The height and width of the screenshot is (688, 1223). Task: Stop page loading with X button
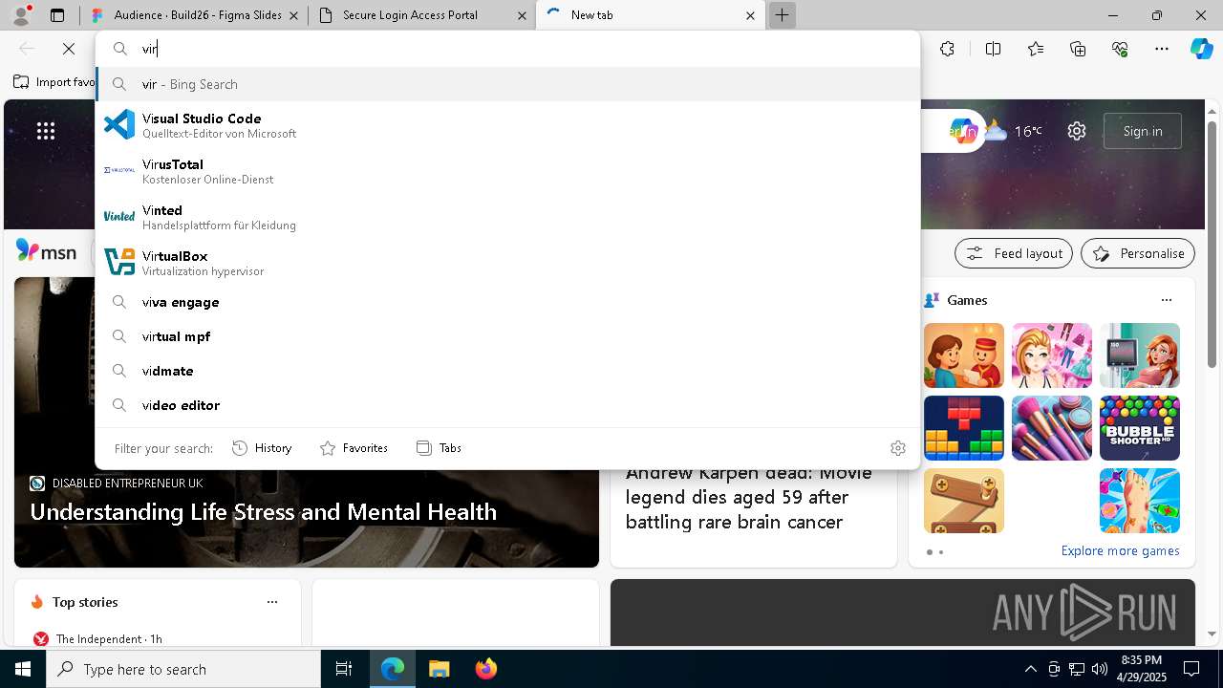click(x=69, y=49)
